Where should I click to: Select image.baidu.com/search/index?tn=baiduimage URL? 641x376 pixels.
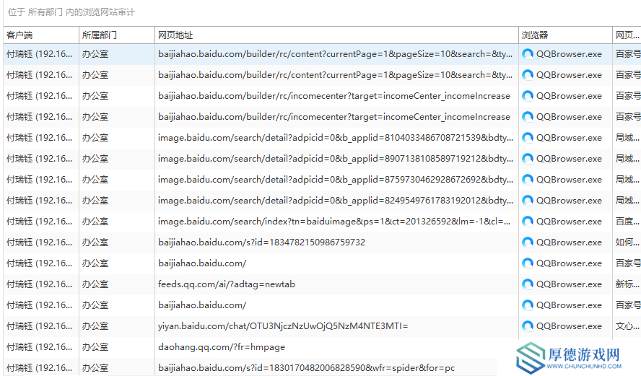coord(334,222)
